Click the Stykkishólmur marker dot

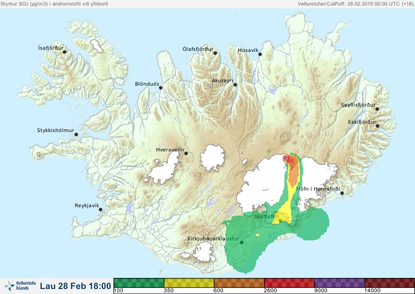76,135
